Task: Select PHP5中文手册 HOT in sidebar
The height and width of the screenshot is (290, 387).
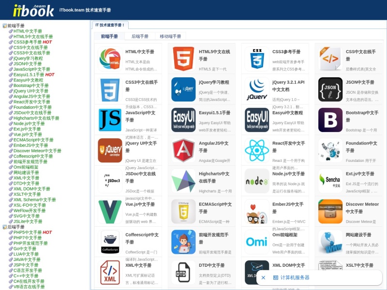Action: [x=32, y=232]
